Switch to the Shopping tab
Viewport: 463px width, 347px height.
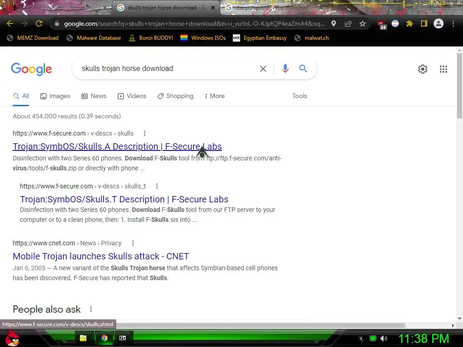point(175,96)
